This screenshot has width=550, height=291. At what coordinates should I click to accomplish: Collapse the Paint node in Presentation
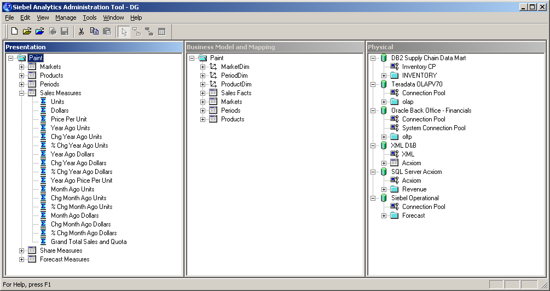10,58
